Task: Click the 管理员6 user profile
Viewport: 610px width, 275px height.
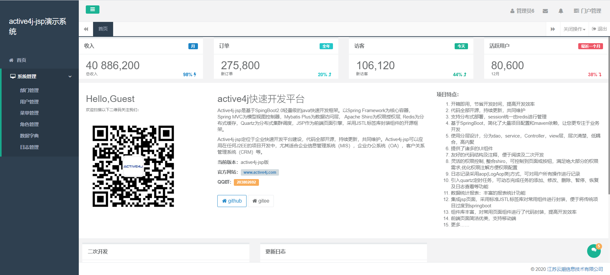Action: click(x=522, y=11)
